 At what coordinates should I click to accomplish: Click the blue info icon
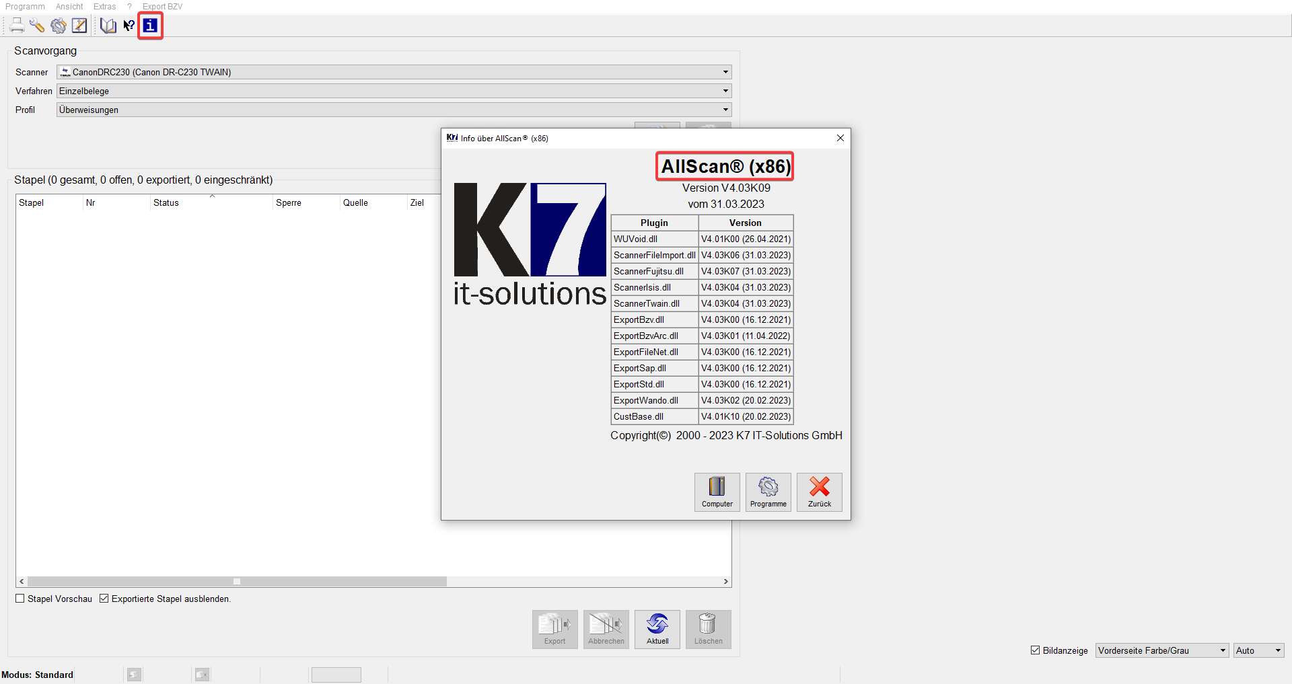(x=150, y=26)
